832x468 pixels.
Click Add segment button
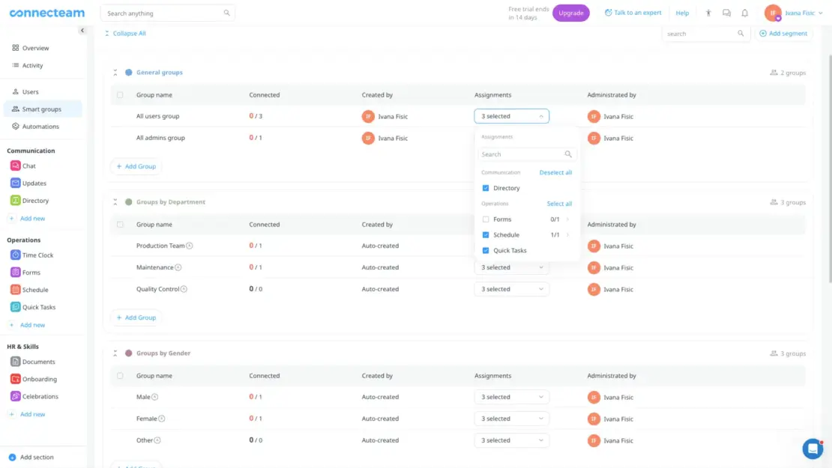click(x=783, y=34)
